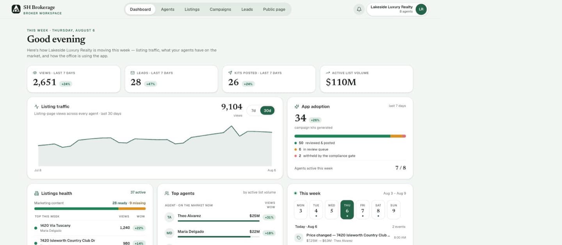This screenshot has width=562, height=245.
Task: Click the +47% leads badge
Action: click(x=151, y=84)
